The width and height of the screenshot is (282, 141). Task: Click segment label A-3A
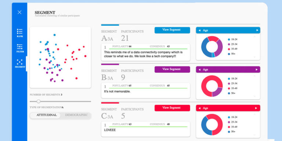pos(107,38)
